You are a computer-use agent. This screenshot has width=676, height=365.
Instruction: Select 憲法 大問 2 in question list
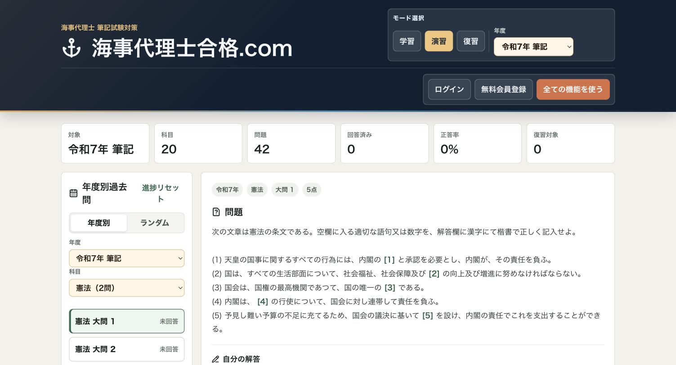coord(127,349)
